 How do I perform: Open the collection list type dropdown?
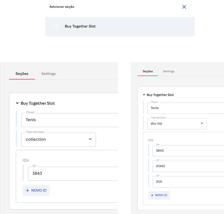pyautogui.click(x=58, y=140)
